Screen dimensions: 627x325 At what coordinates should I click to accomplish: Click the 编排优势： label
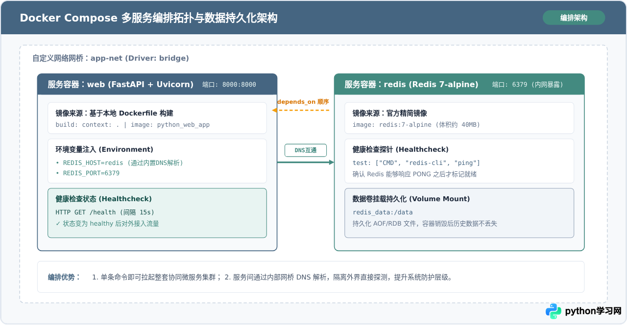[x=64, y=277]
